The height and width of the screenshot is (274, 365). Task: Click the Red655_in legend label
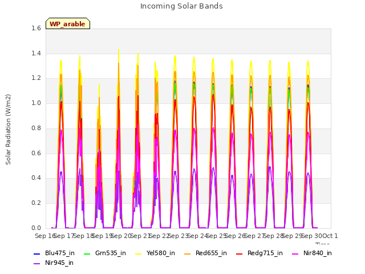click(211, 253)
